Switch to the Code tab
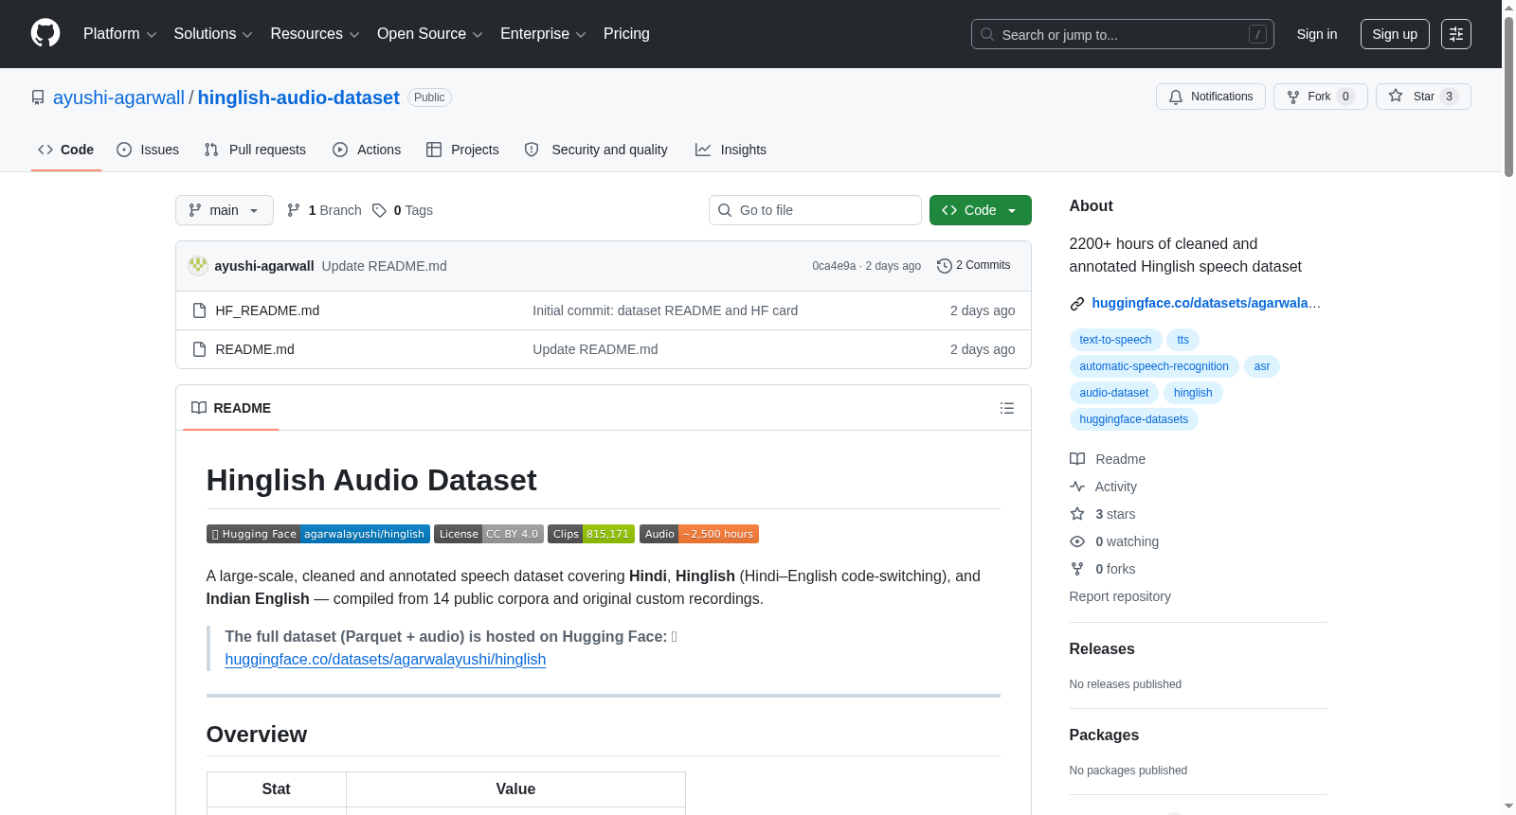The width and height of the screenshot is (1516, 815). (66, 150)
